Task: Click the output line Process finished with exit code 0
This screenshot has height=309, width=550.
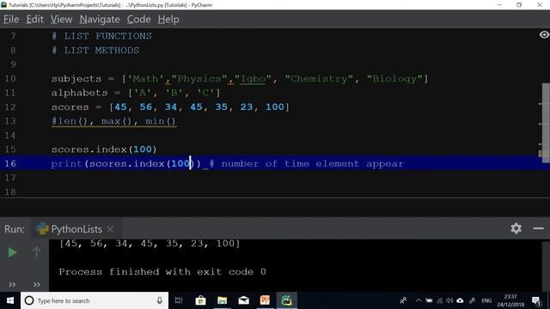Action: [162, 272]
